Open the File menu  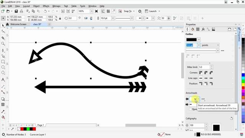[x=3, y=6]
